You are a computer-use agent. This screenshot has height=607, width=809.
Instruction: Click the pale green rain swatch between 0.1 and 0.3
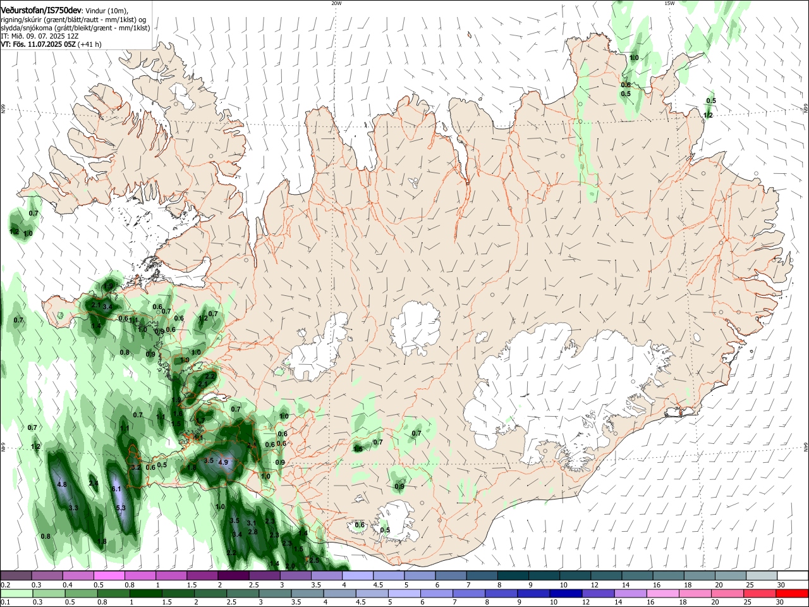[16, 593]
